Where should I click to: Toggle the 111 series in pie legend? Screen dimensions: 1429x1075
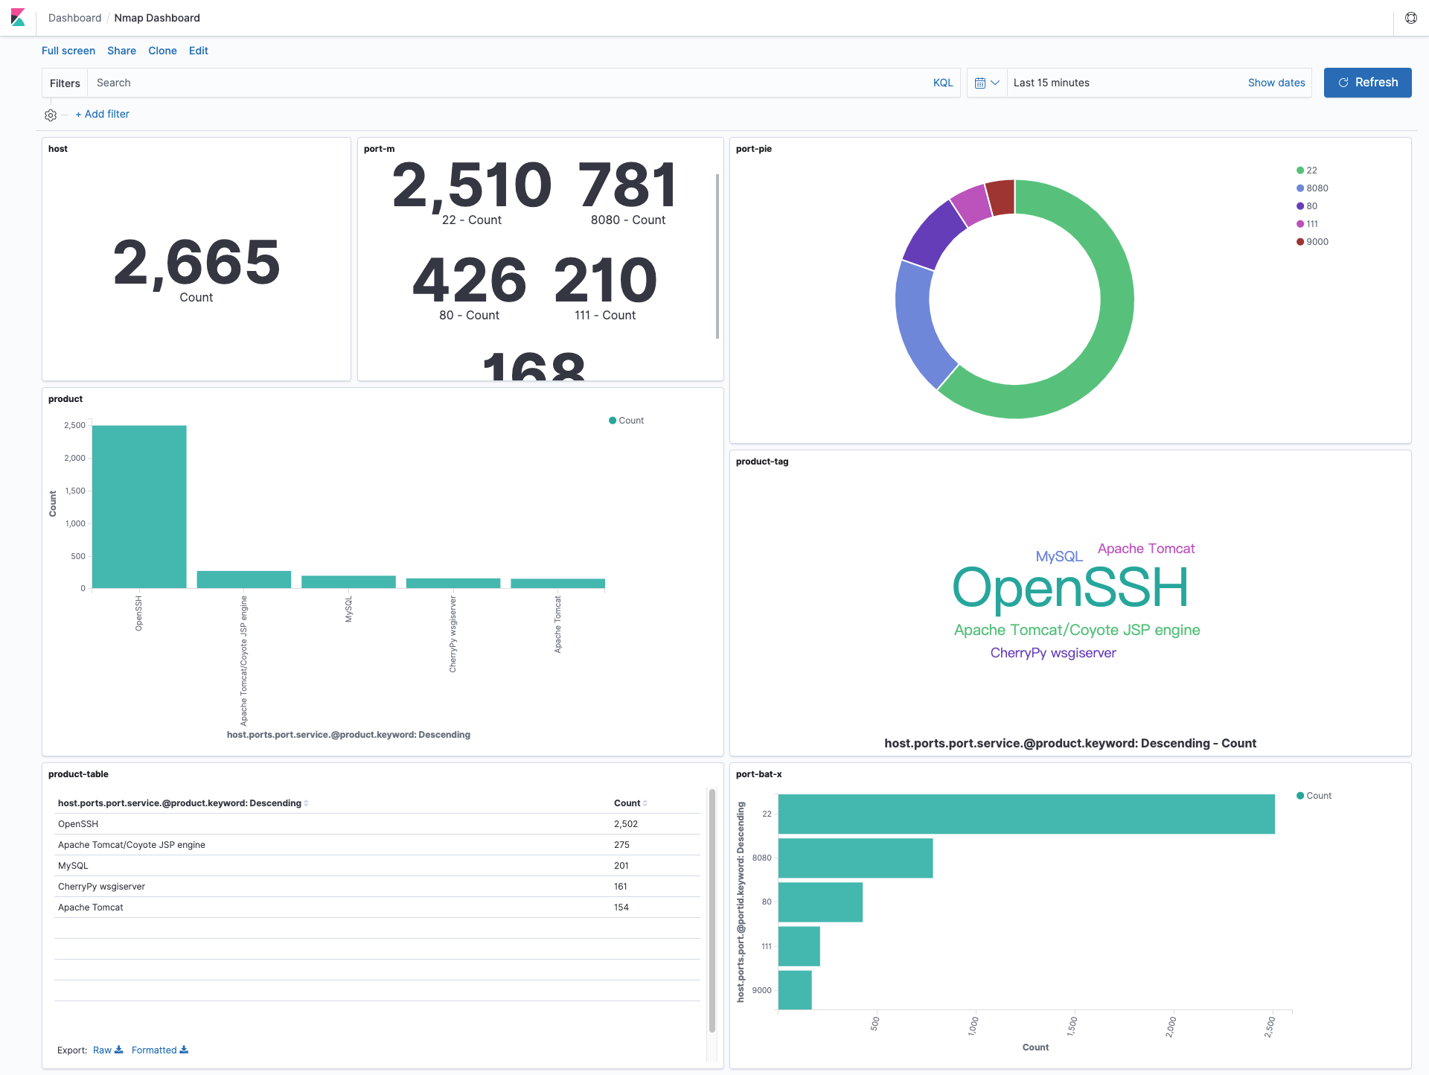[1308, 224]
